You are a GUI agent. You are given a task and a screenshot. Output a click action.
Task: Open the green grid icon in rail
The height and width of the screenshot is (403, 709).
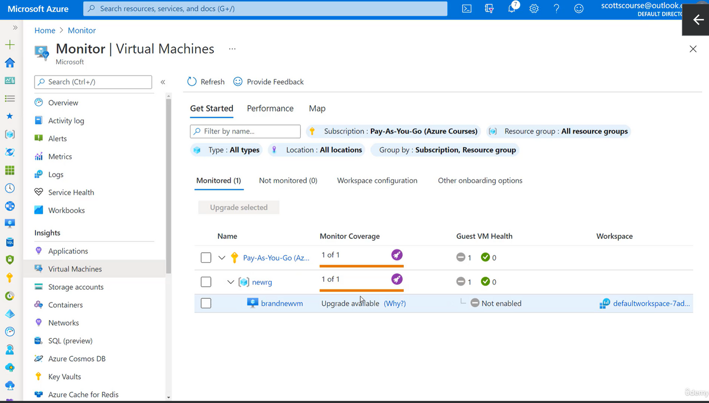coord(10,170)
